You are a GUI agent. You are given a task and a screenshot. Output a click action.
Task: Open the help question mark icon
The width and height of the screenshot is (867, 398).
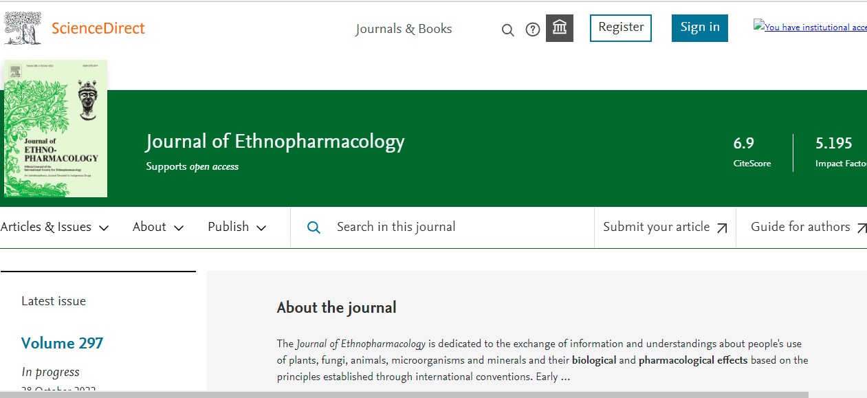[533, 30]
